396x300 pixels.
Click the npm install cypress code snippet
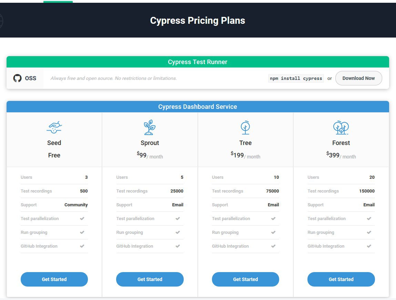click(296, 79)
